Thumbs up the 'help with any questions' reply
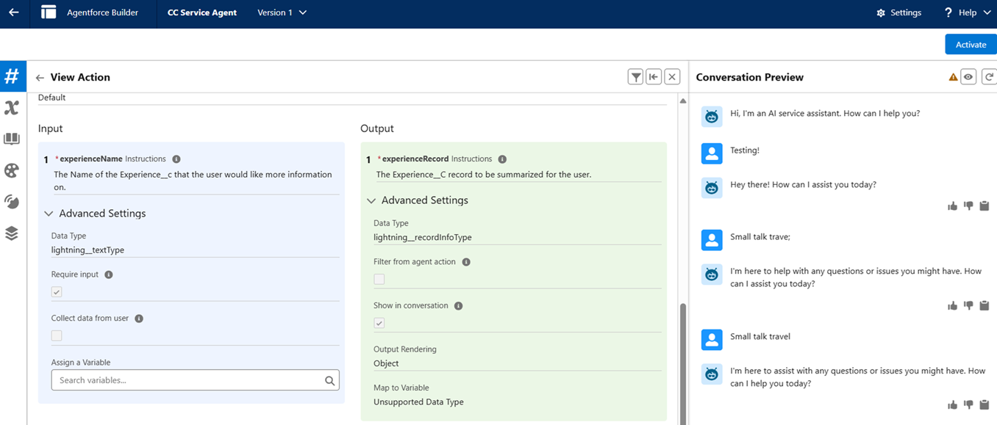 pos(953,305)
